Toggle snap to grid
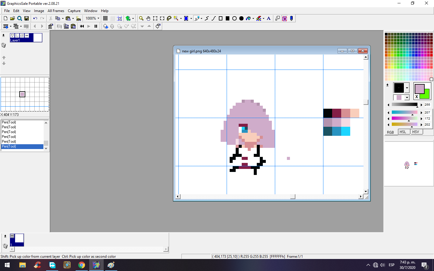 pyautogui.click(x=119, y=18)
